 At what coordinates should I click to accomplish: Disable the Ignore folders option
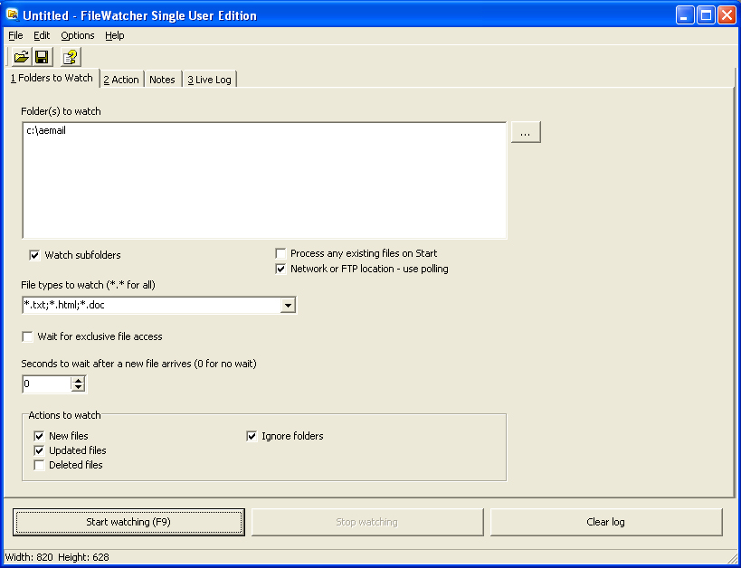(252, 435)
